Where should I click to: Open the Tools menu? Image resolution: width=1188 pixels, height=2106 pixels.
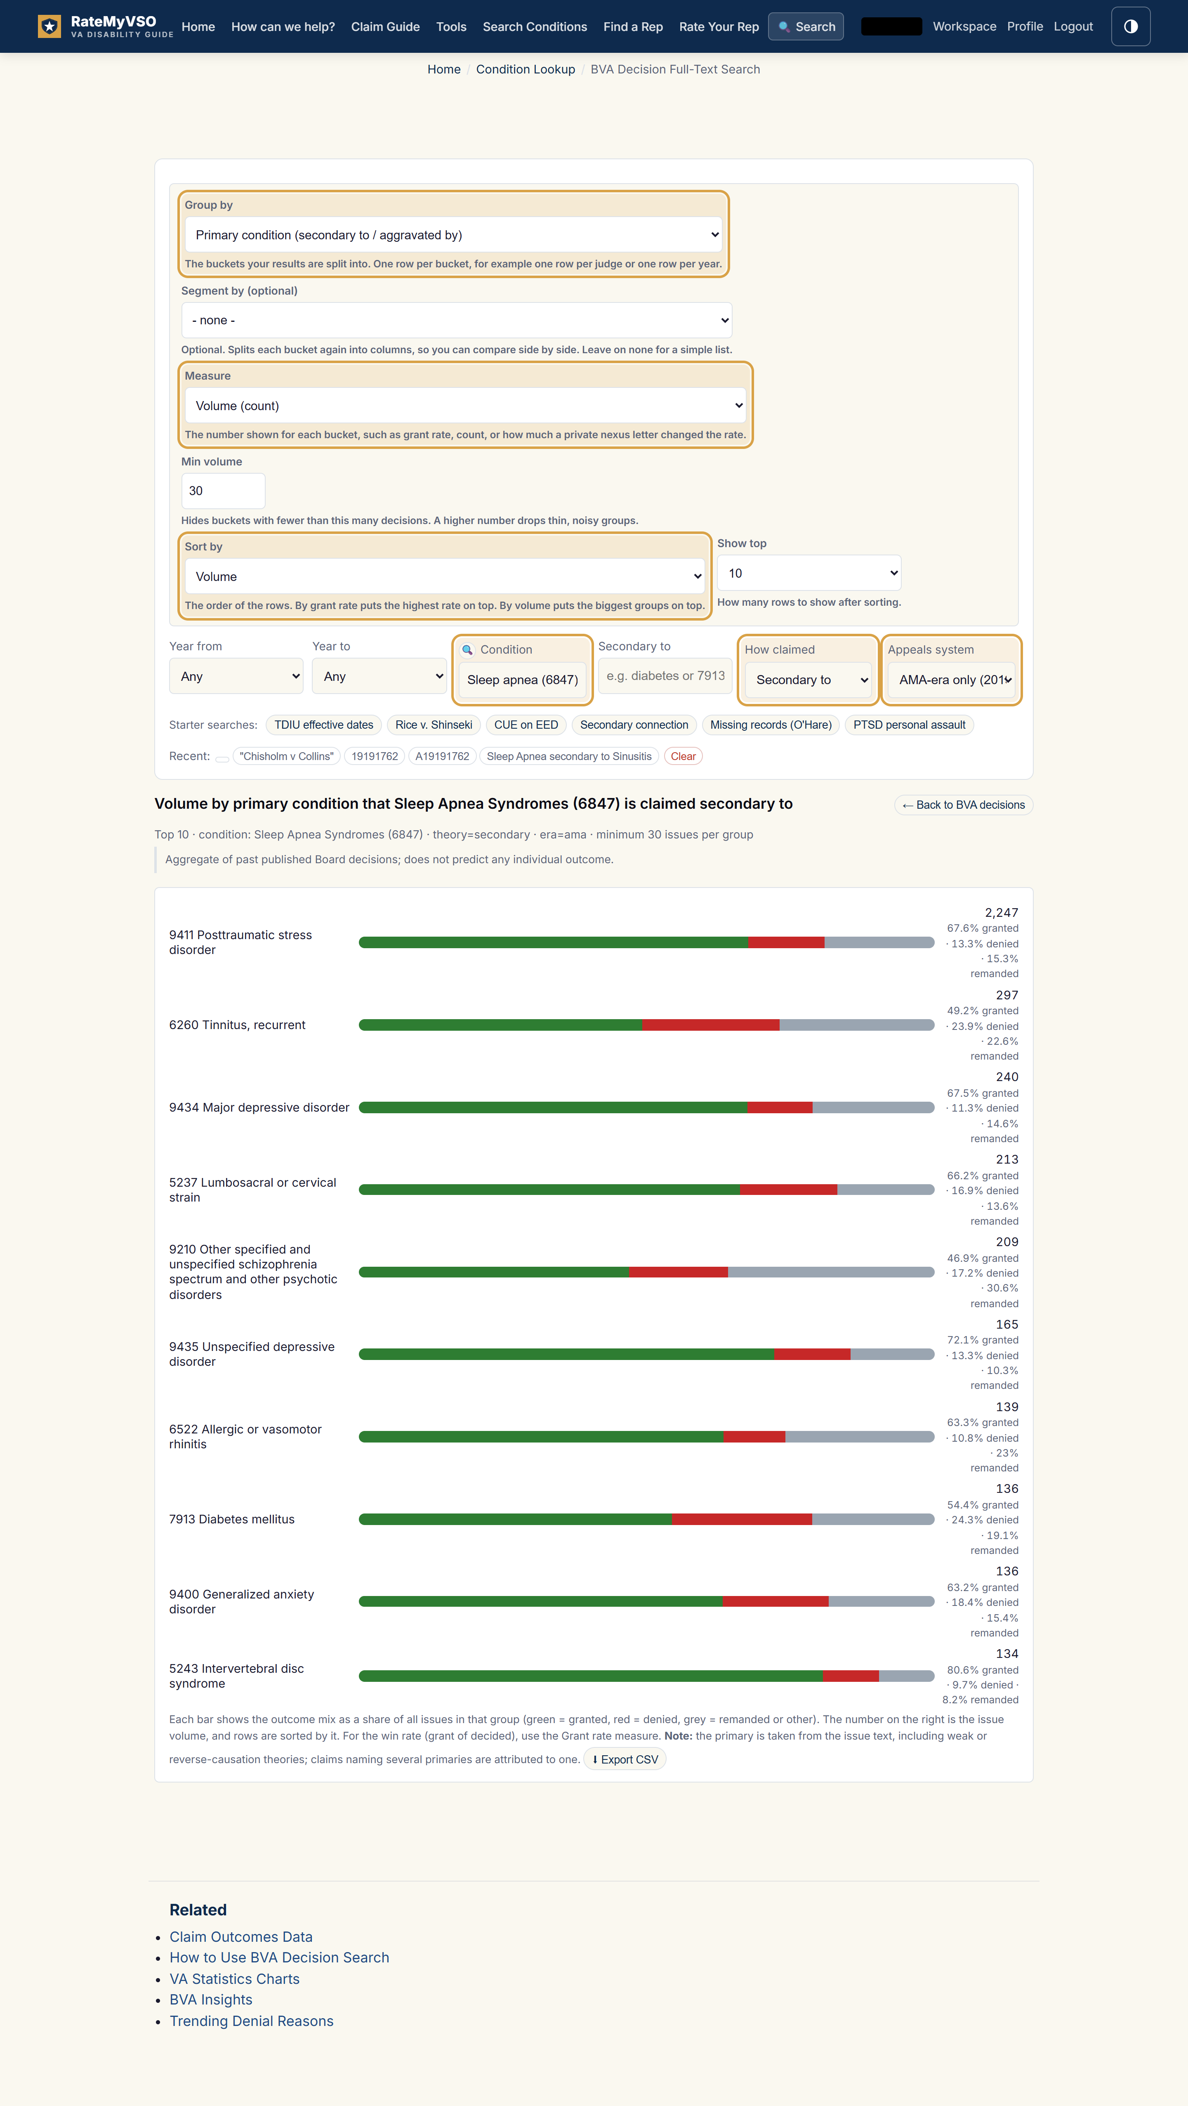[451, 26]
